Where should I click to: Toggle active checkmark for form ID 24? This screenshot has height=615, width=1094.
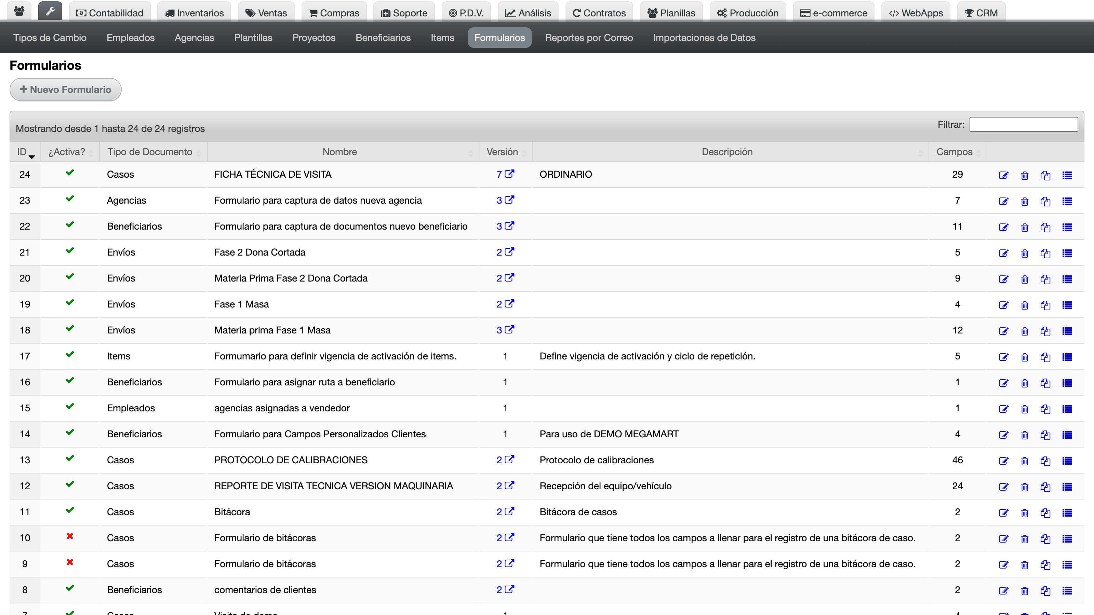tap(70, 172)
